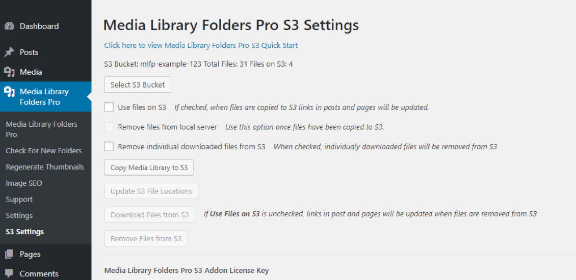Image resolution: width=576 pixels, height=280 pixels.
Task: Toggle Remove individual downloaded files from S3
Action: 109,147
